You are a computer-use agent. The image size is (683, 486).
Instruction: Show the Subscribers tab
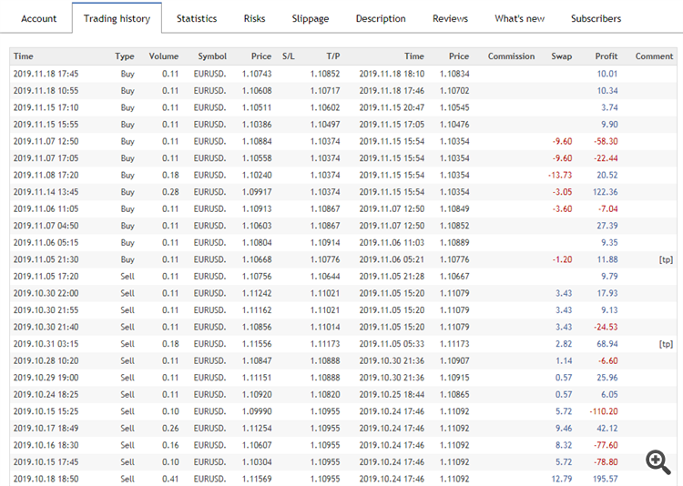596,19
